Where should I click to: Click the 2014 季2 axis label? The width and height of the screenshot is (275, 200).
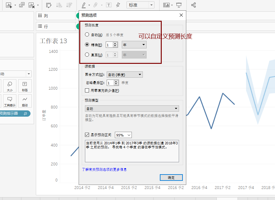[82, 187]
